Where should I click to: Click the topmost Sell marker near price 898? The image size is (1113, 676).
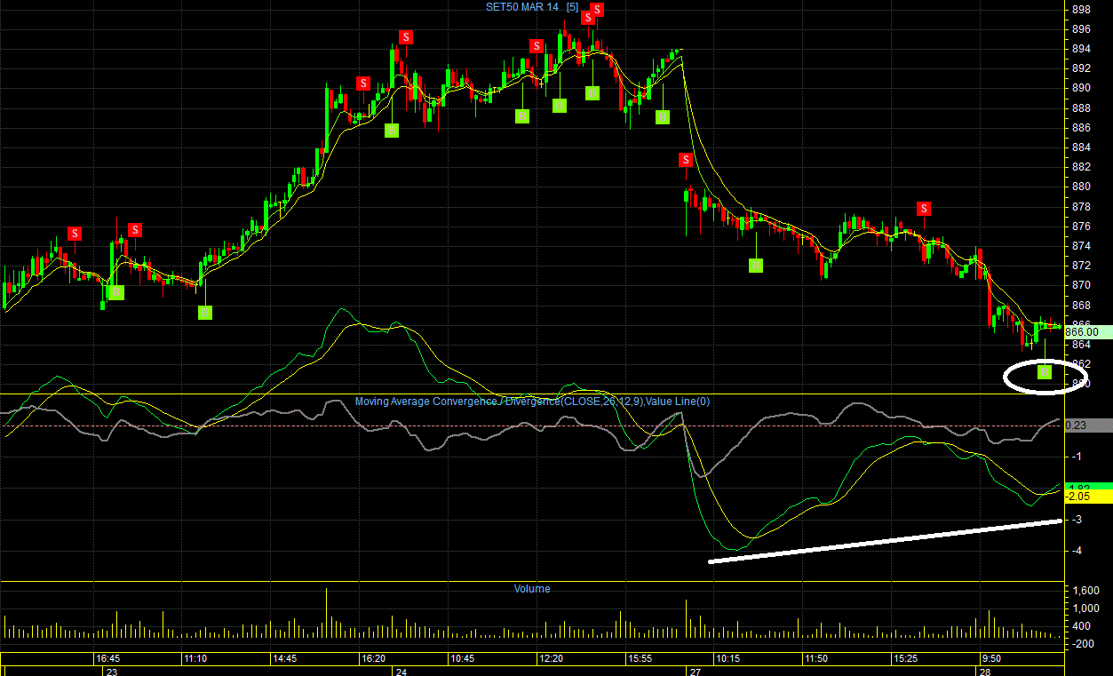pos(597,10)
